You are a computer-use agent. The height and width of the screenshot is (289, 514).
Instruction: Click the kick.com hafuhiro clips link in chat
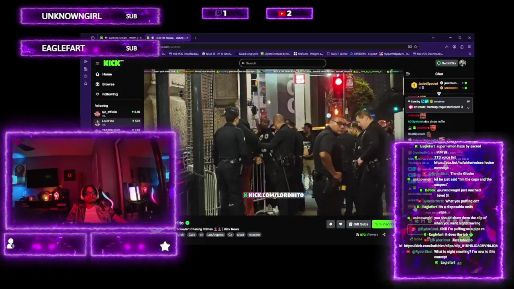pyautogui.click(x=451, y=246)
